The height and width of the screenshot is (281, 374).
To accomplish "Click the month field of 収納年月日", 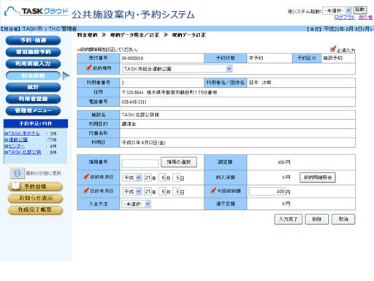I will pos(162,178).
